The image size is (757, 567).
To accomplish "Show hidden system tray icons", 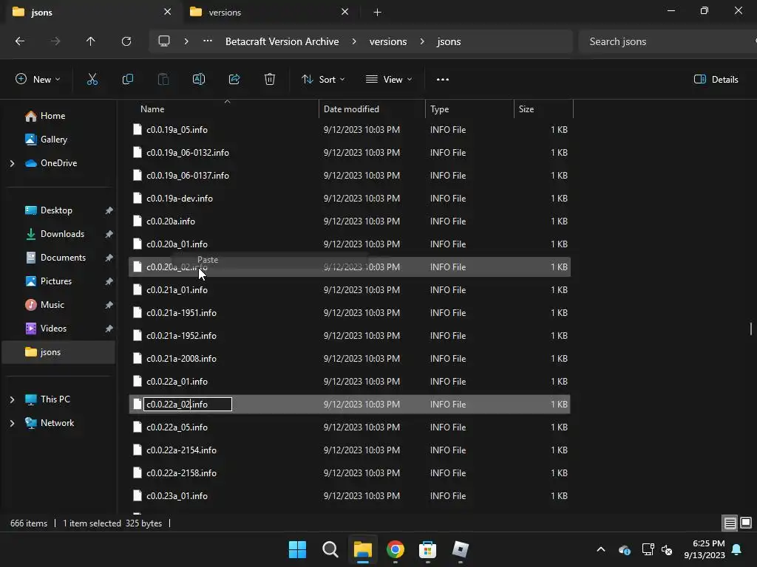I will (601, 549).
